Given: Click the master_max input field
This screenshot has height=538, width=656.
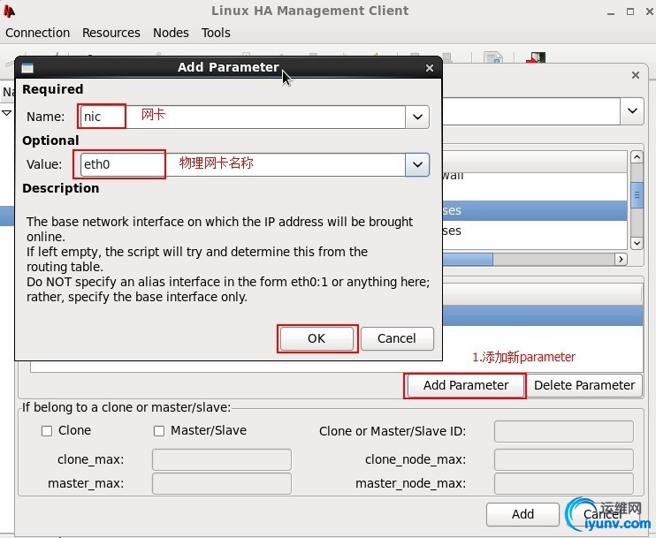Looking at the screenshot, I should pos(222,483).
